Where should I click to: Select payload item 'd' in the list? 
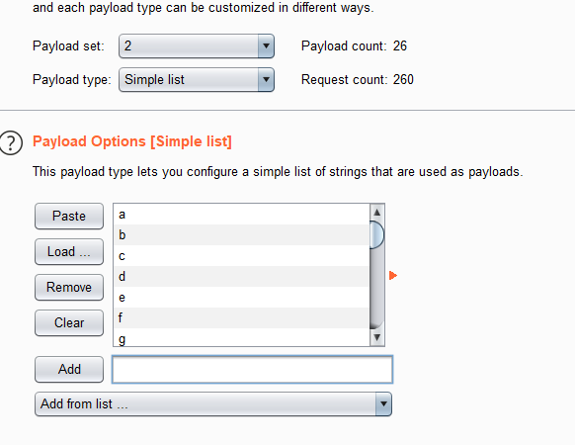click(241, 277)
